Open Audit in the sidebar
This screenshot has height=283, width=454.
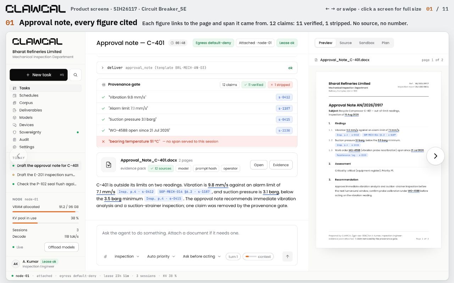(x=45, y=140)
